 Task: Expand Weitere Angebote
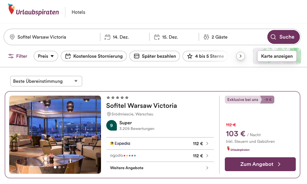point(159,168)
